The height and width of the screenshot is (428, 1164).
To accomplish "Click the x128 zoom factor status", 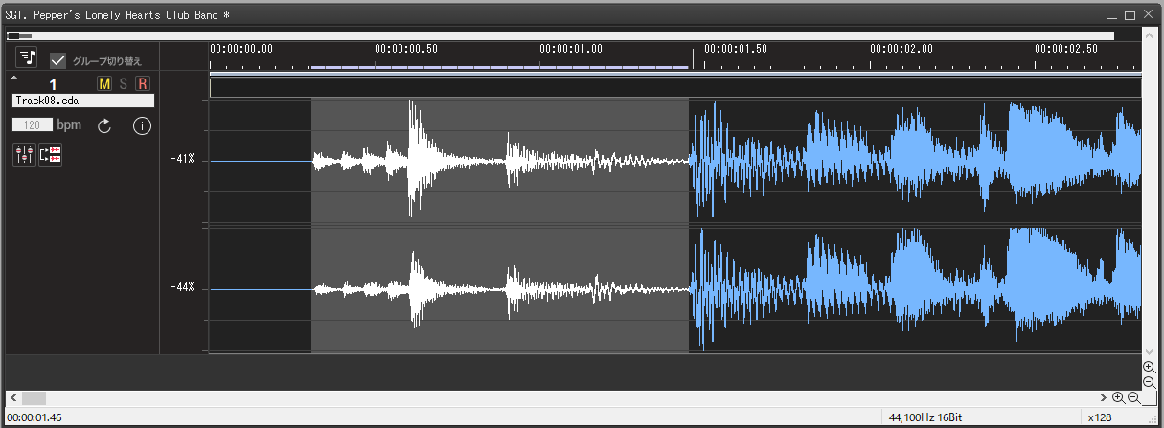I will 1101,417.
